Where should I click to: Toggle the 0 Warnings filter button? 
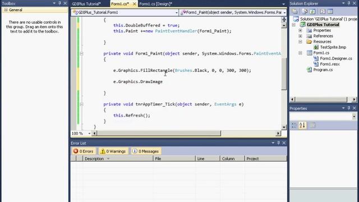113,151
